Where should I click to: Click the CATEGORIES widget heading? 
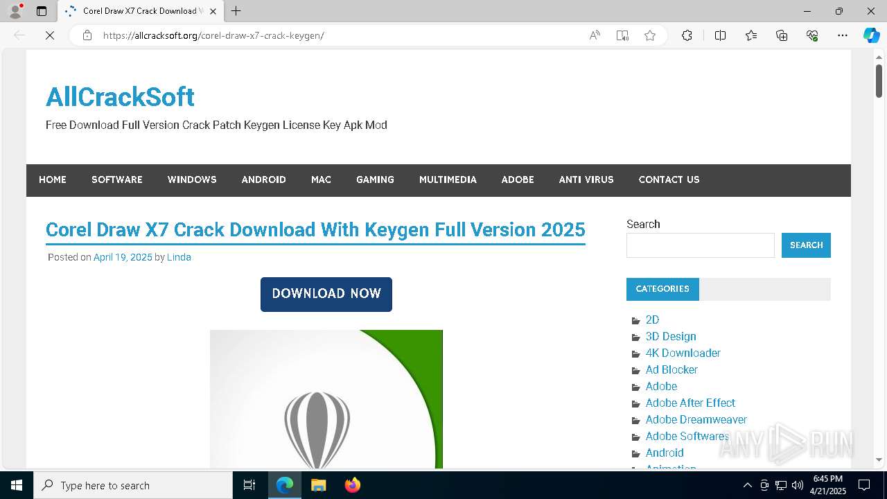pos(662,289)
